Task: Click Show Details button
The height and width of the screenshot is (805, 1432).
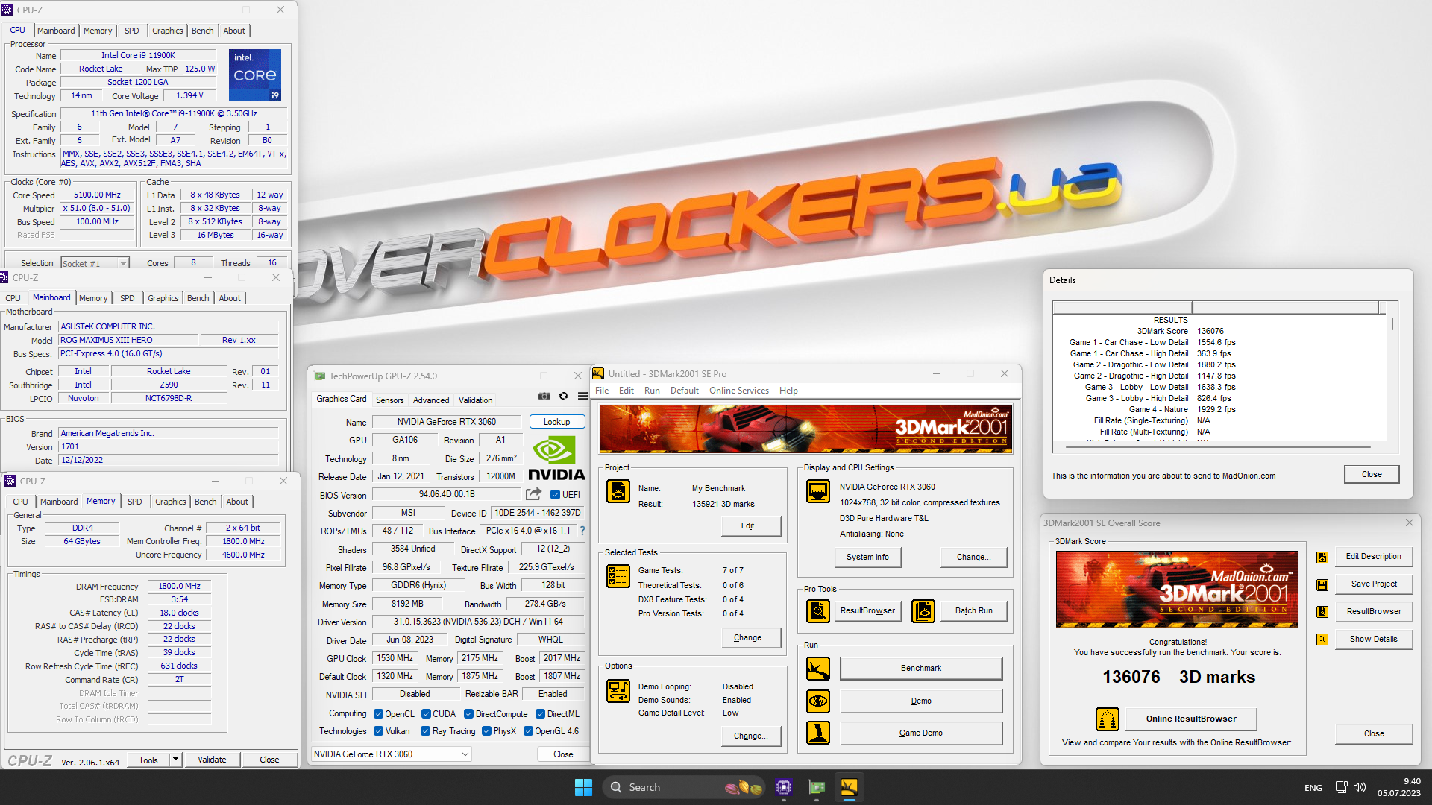Action: [1373, 639]
